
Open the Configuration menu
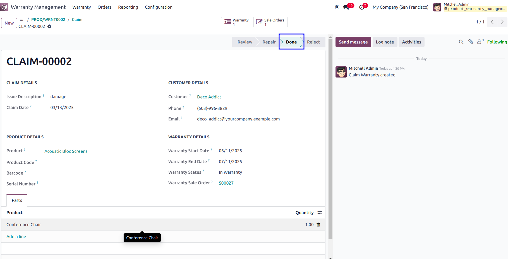[159, 7]
